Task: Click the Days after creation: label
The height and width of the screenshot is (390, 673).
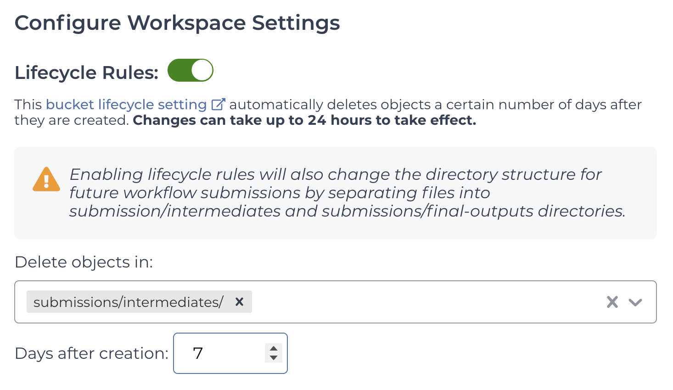Action: (92, 353)
